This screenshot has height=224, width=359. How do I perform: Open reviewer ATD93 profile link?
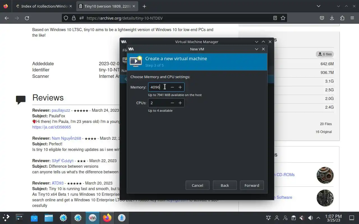57,183
